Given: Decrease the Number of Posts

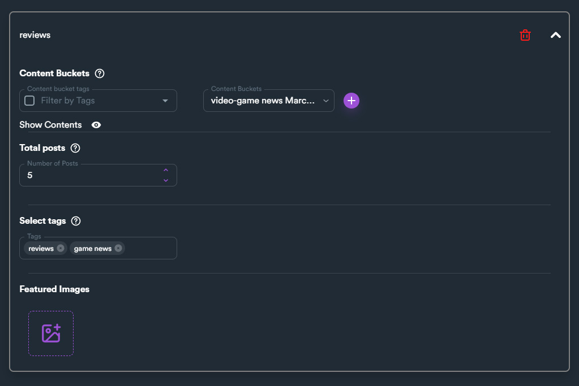Looking at the screenshot, I should click(x=166, y=180).
